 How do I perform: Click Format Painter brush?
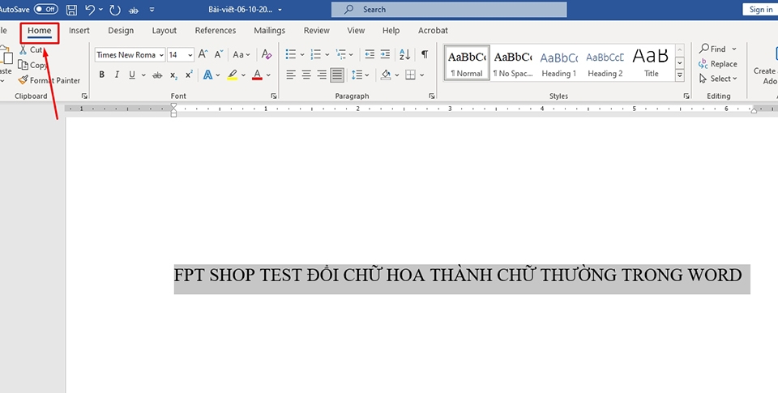23,80
